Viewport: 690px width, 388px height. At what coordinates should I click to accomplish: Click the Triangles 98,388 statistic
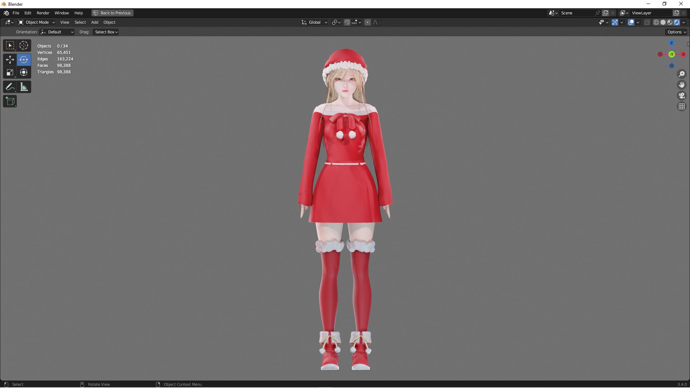(54, 72)
